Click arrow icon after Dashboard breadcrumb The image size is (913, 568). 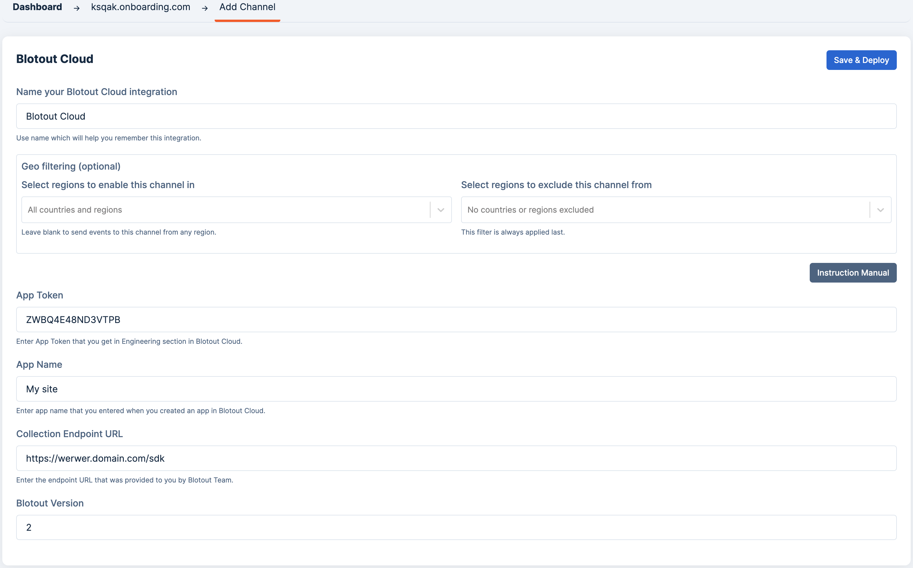77,8
